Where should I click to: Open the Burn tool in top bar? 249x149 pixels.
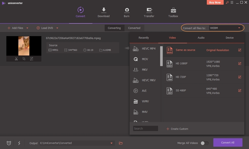tap(127, 12)
